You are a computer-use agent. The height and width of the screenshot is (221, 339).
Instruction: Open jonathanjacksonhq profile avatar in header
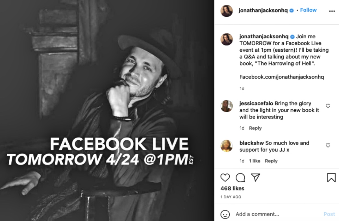[227, 11]
